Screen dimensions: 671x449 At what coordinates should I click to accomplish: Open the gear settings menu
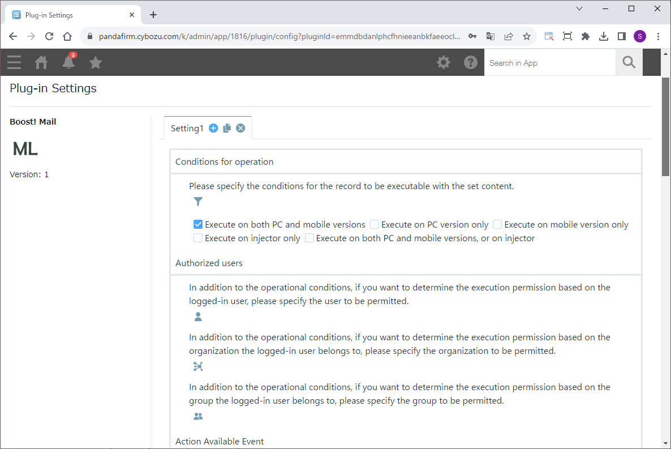coord(444,62)
